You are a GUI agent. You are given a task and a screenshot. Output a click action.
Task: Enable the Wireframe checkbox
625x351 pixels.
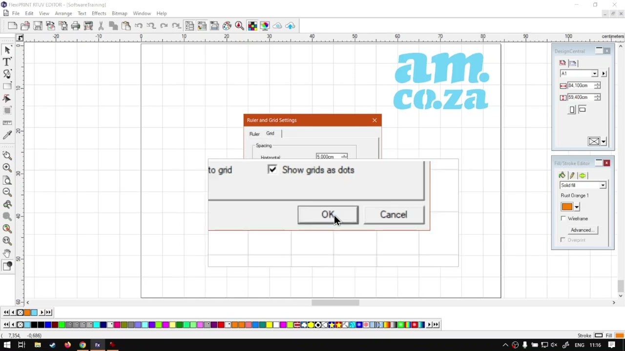563,218
